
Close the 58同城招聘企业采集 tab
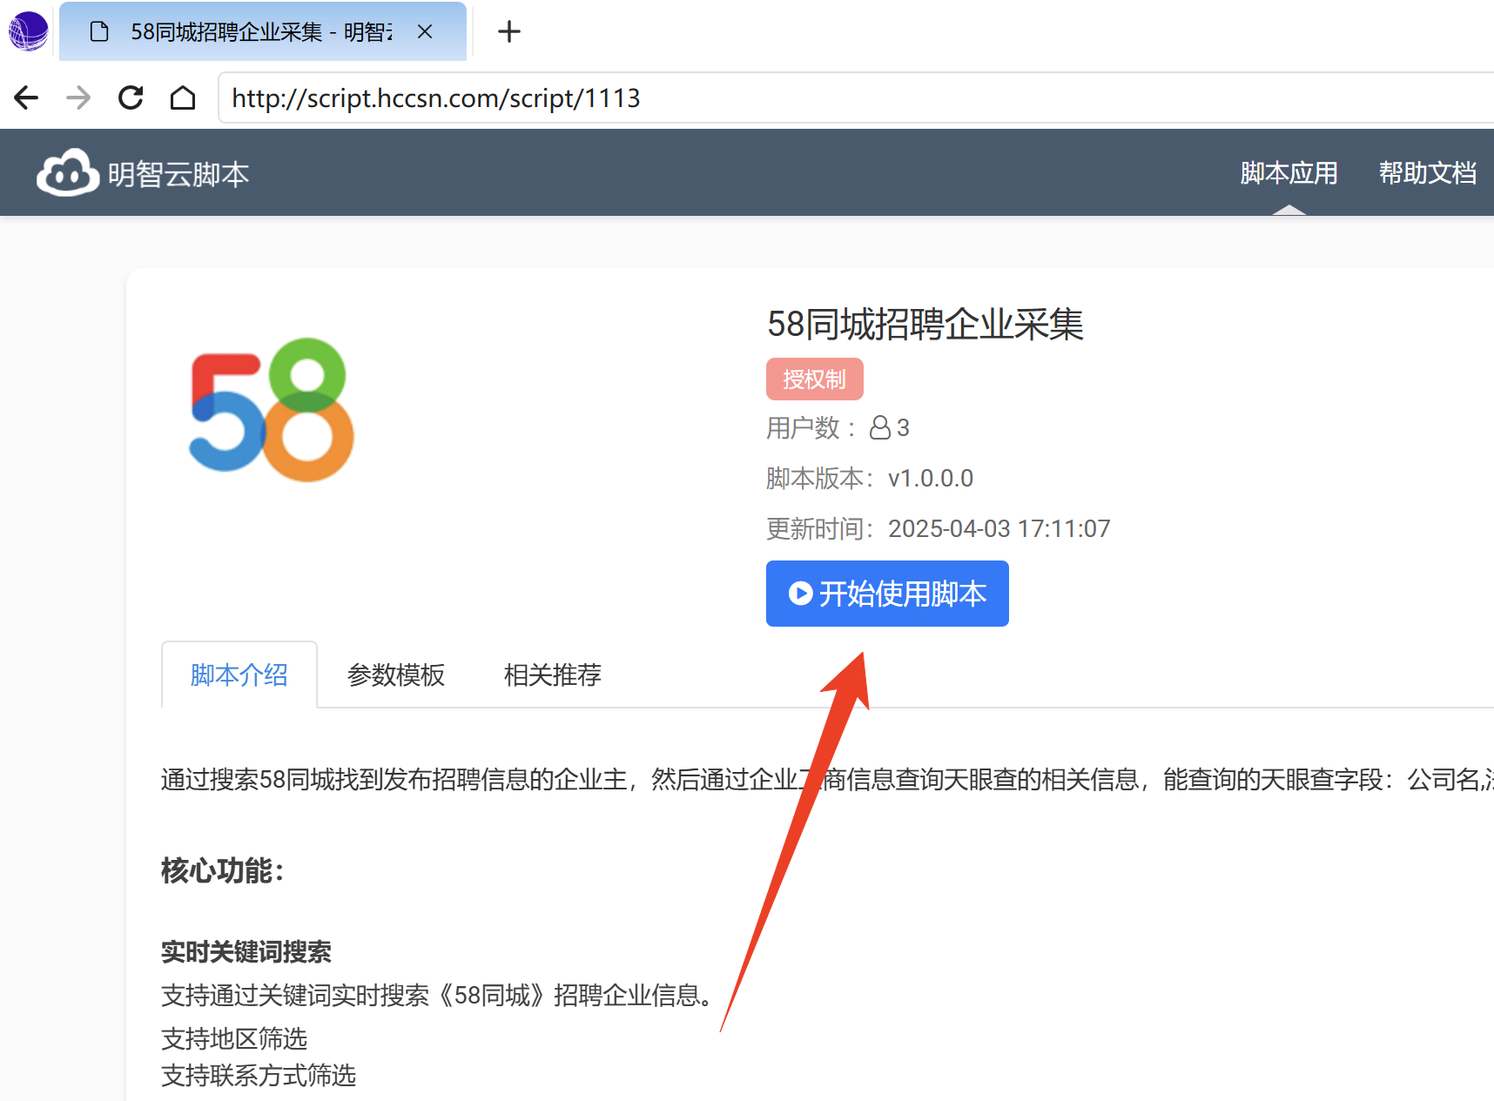pos(425,32)
